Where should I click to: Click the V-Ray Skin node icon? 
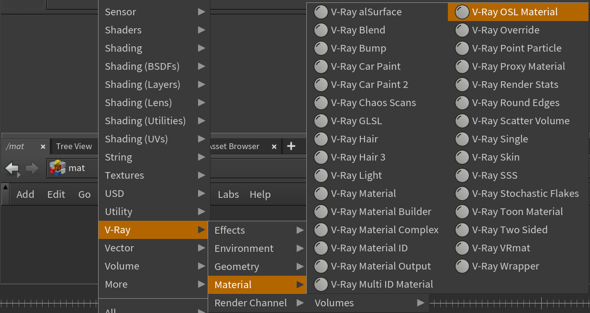[462, 157]
